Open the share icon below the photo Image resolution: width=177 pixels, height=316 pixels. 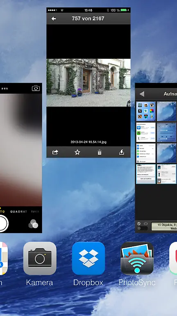point(55,152)
